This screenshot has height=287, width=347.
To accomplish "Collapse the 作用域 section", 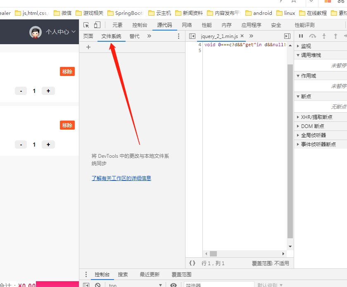I will click(x=321, y=76).
